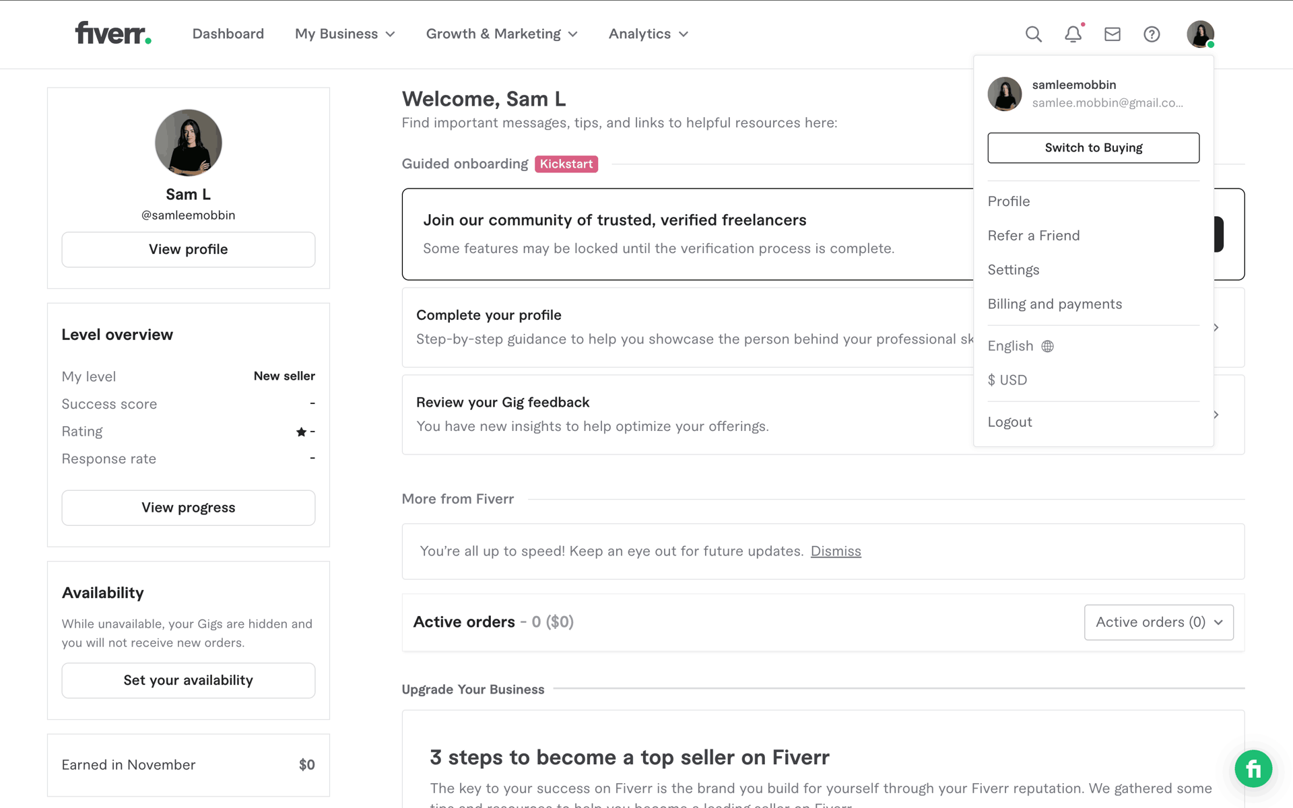The image size is (1293, 808).
Task: Log out via the Logout item
Action: (1009, 422)
